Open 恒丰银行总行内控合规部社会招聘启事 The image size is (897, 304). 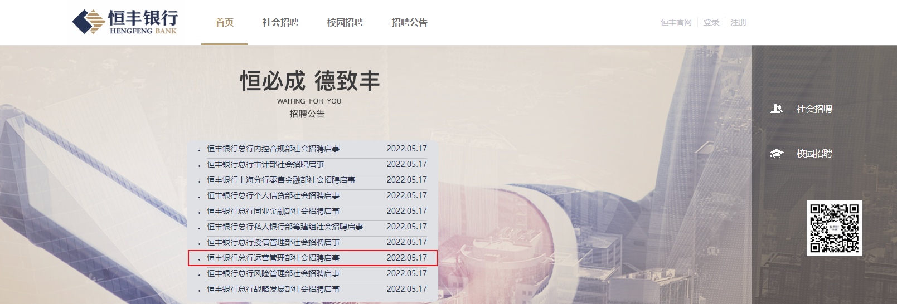(x=273, y=149)
